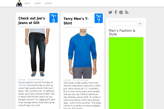Open the about menu item
The width and height of the screenshot is (164, 109).
[27, 3]
